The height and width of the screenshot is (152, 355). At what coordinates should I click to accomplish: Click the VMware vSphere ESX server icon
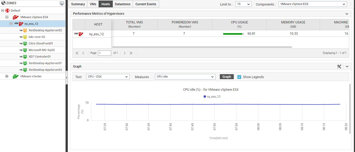pyautogui.click(x=16, y=17)
